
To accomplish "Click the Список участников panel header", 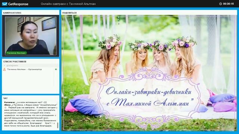I will (15, 61).
